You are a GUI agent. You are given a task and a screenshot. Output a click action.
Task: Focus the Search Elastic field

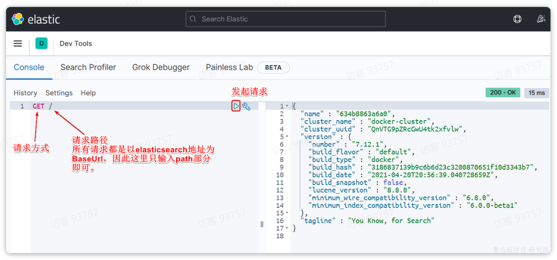pos(286,19)
